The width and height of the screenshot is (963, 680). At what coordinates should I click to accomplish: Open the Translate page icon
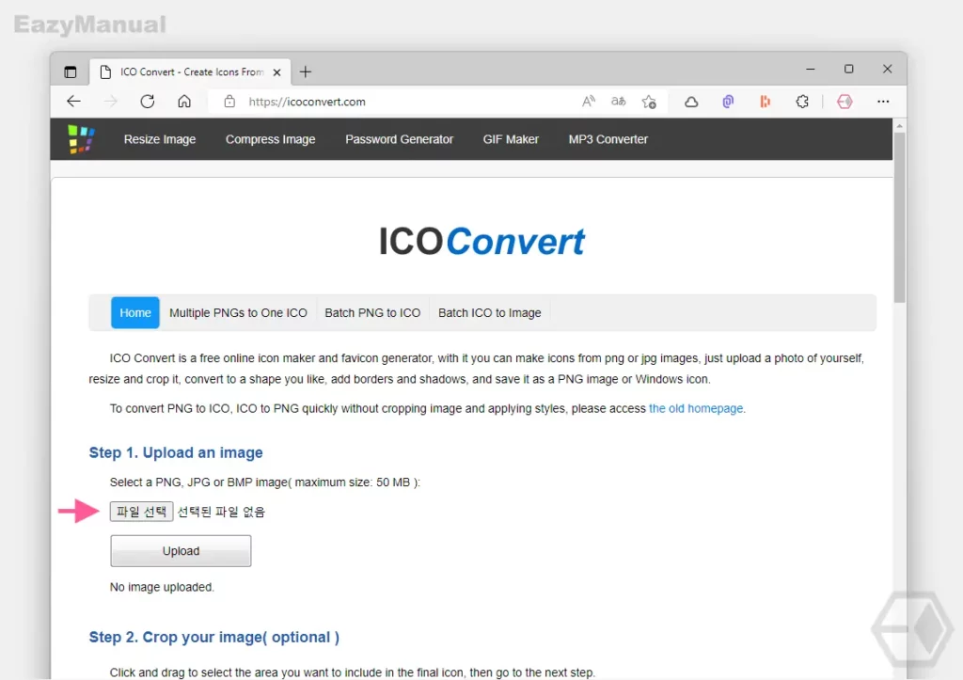[618, 101]
